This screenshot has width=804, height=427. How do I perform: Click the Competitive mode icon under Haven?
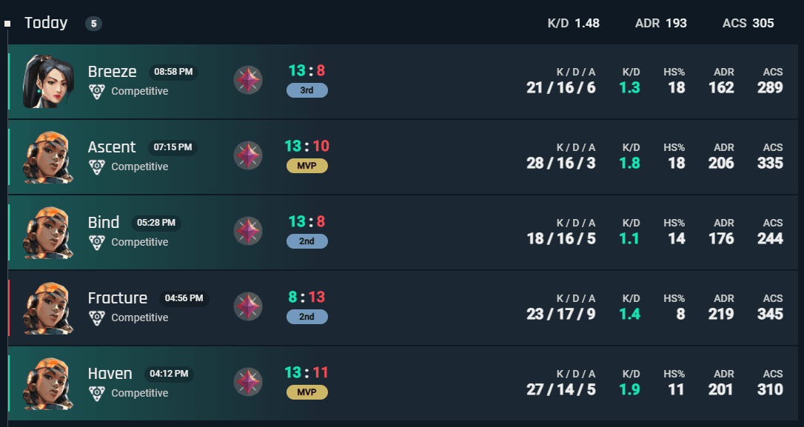tap(97, 393)
